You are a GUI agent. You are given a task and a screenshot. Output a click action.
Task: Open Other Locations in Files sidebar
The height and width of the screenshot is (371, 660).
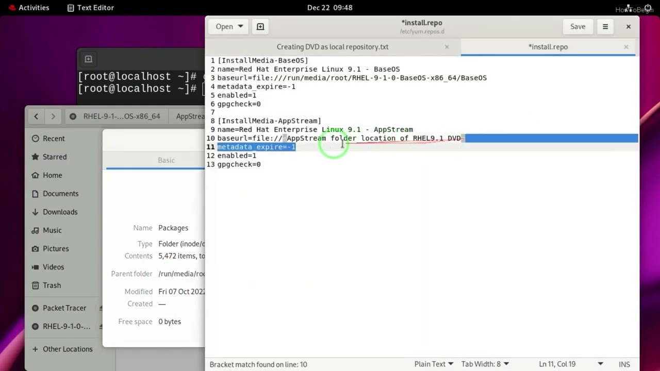click(68, 349)
